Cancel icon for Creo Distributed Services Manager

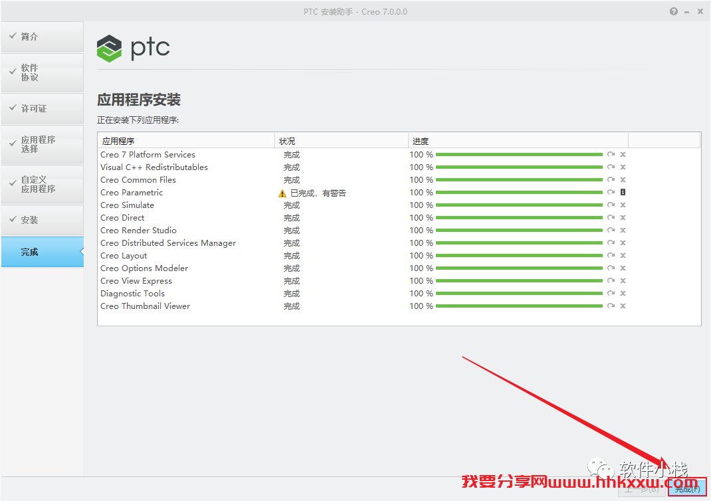623,243
